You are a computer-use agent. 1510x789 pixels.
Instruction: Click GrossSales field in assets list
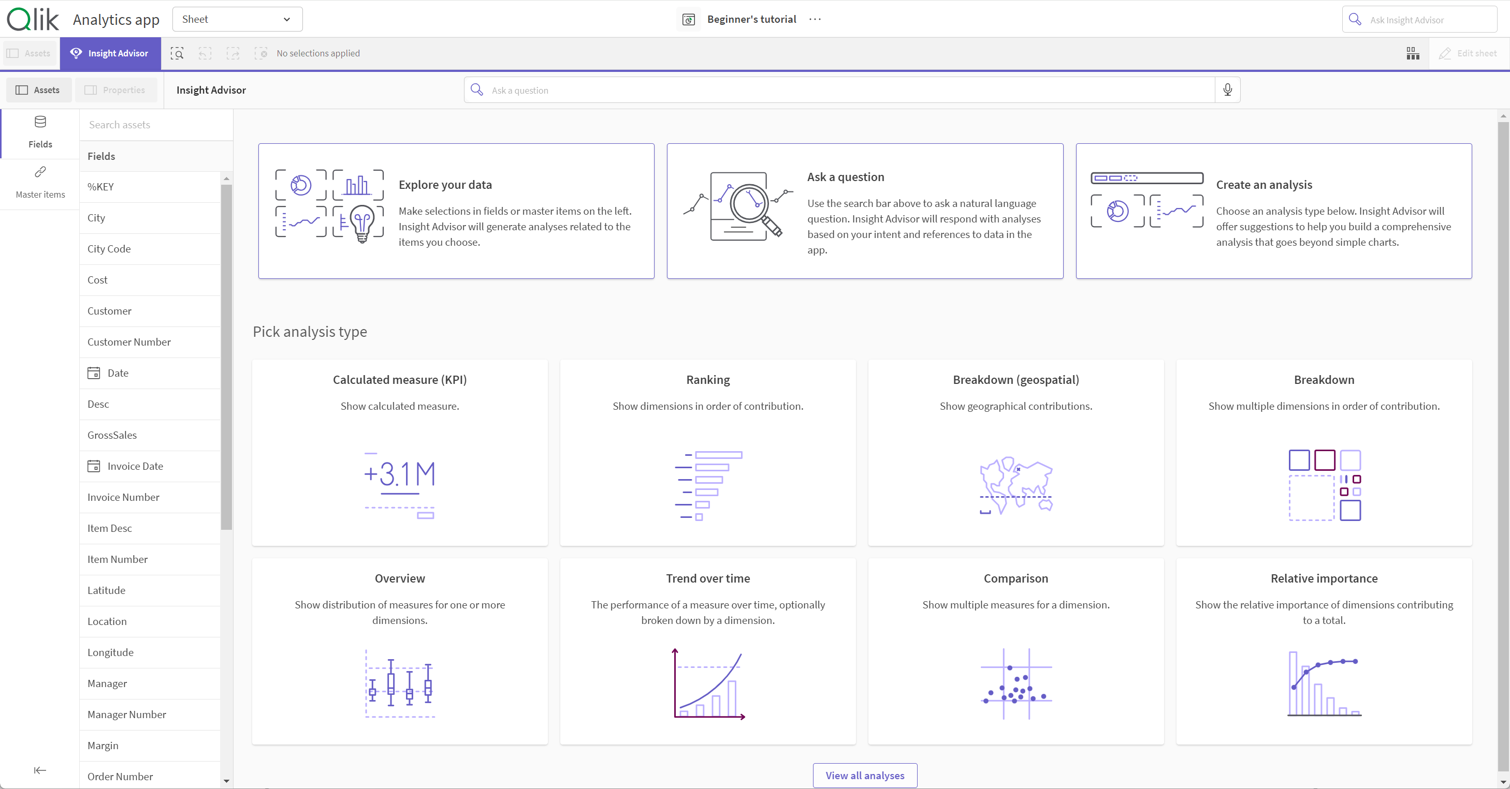coord(112,435)
